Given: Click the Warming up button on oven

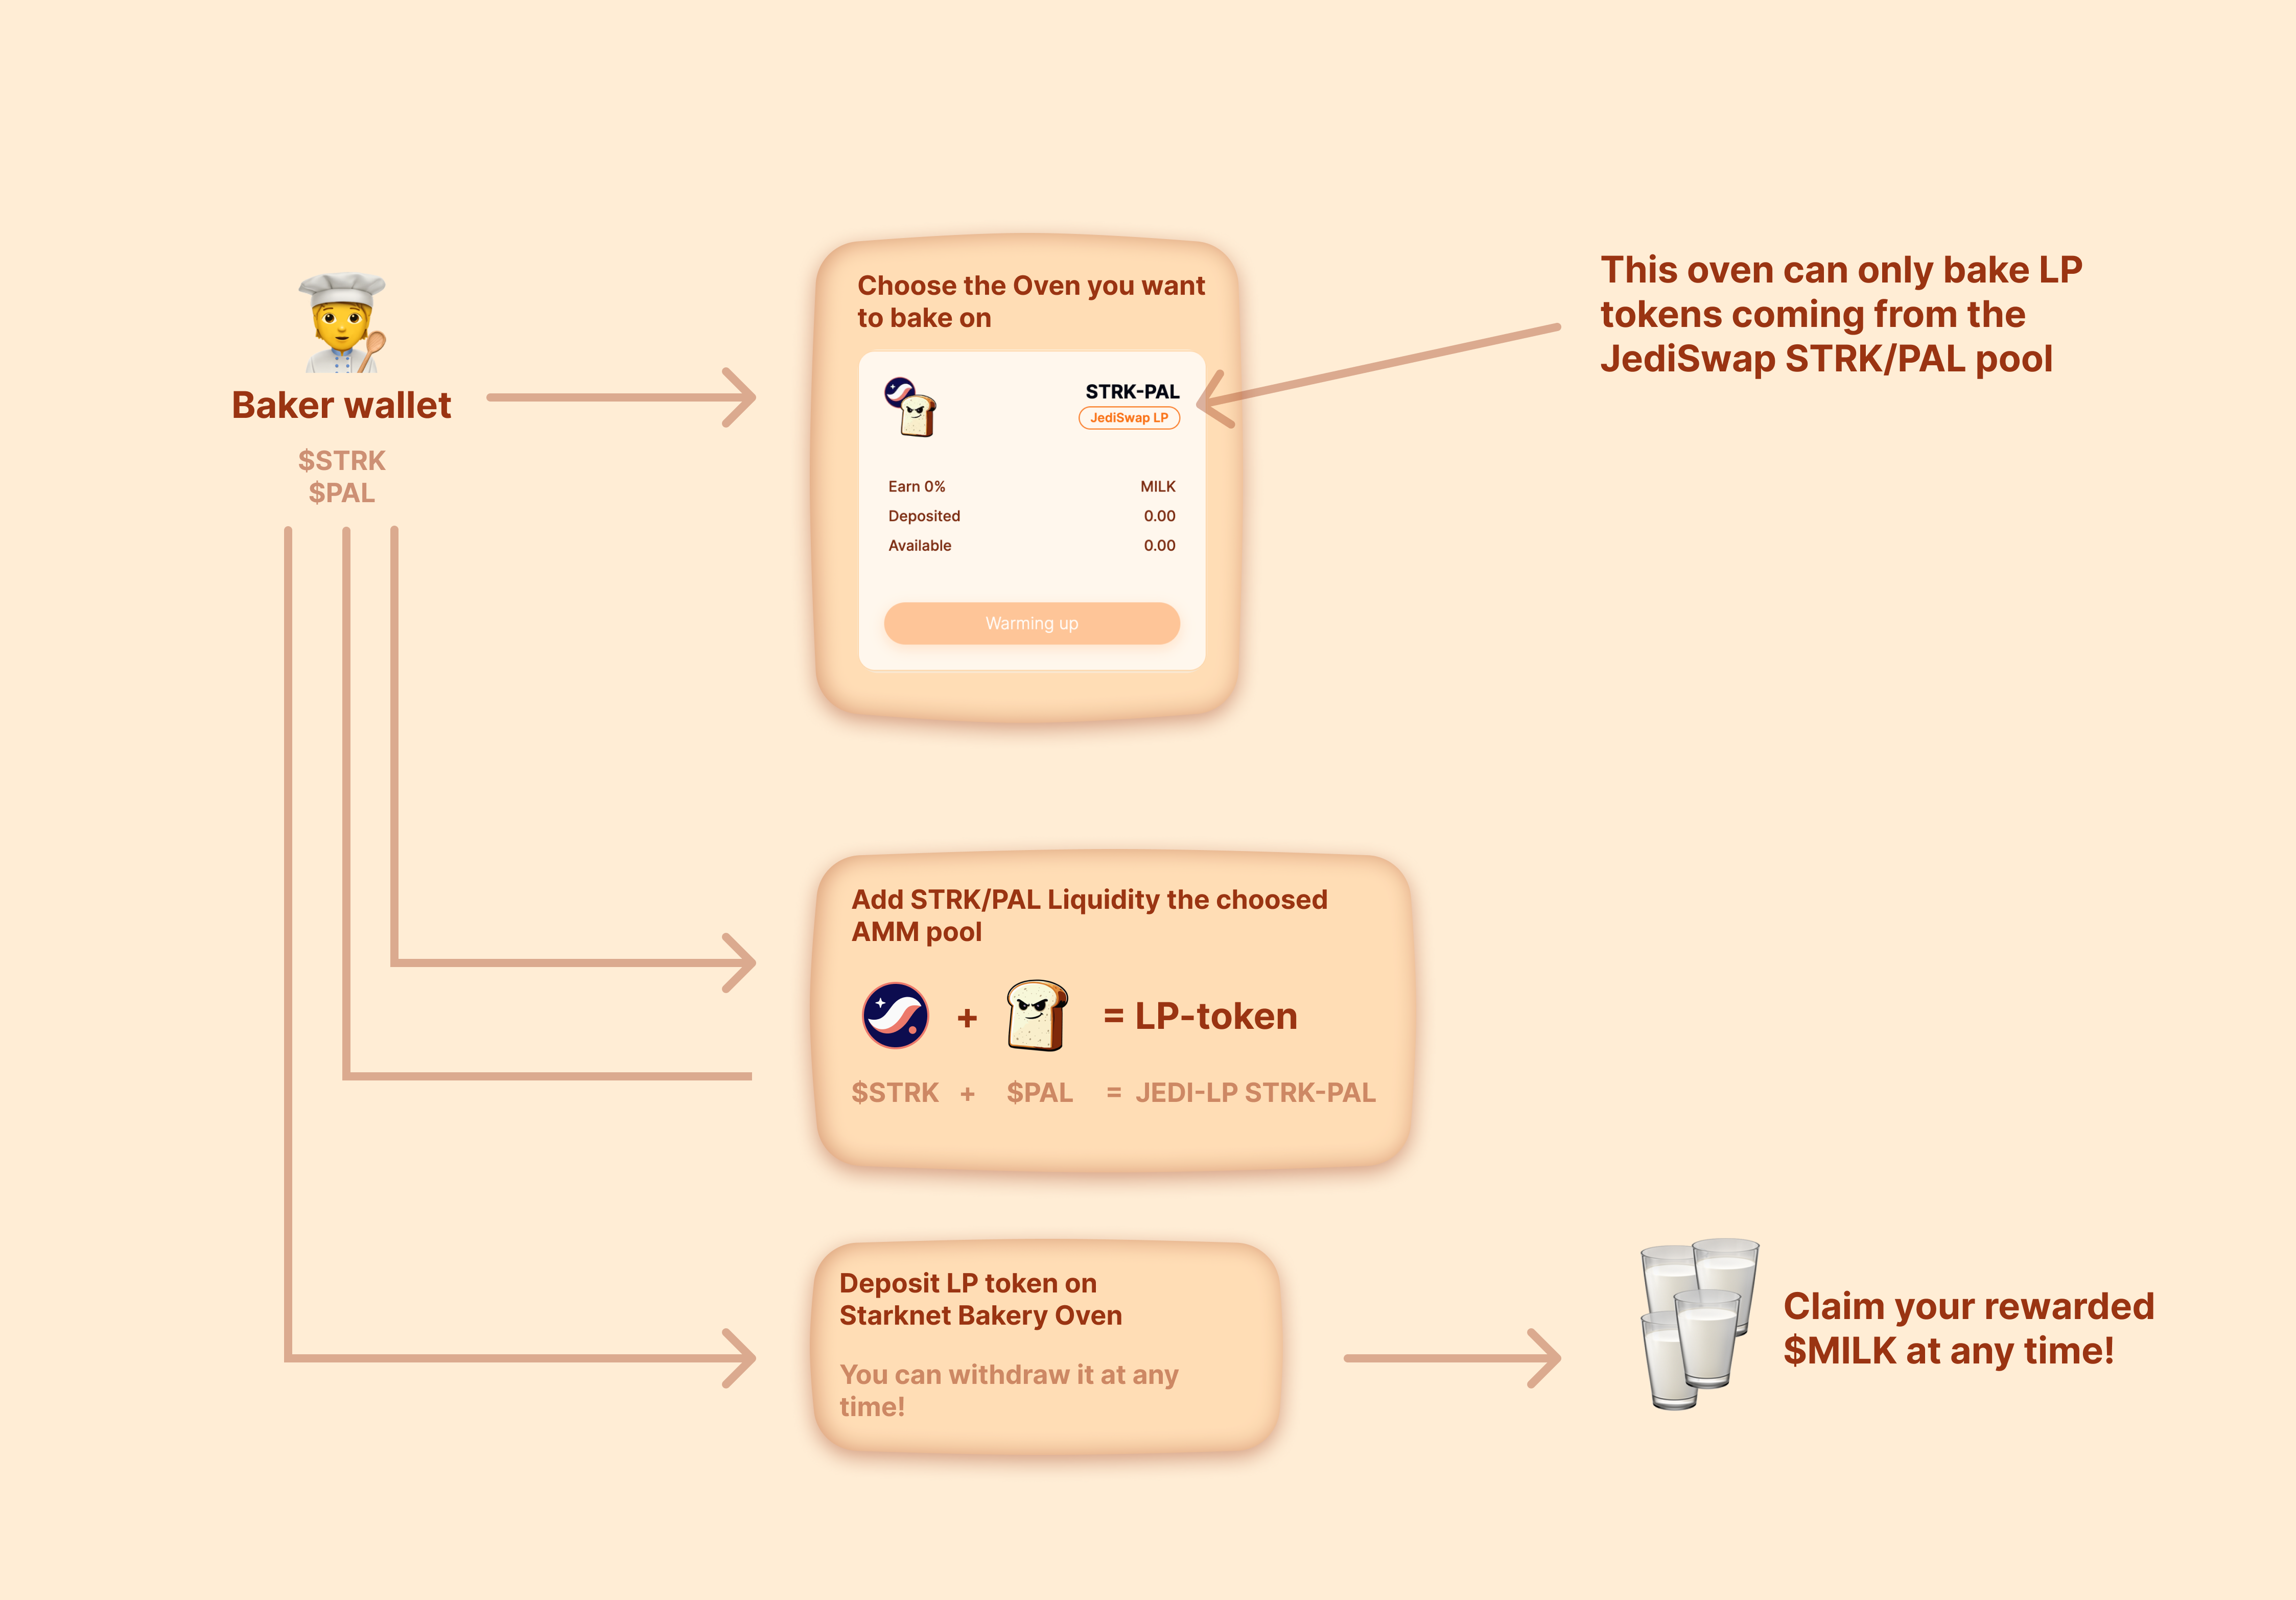Looking at the screenshot, I should coord(1031,623).
